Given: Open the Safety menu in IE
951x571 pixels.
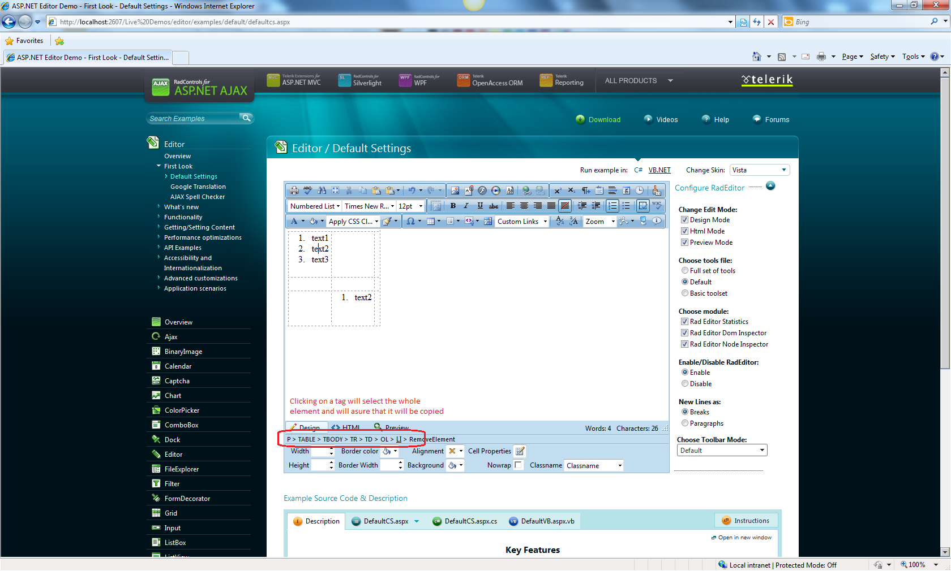Looking at the screenshot, I should tap(883, 57).
